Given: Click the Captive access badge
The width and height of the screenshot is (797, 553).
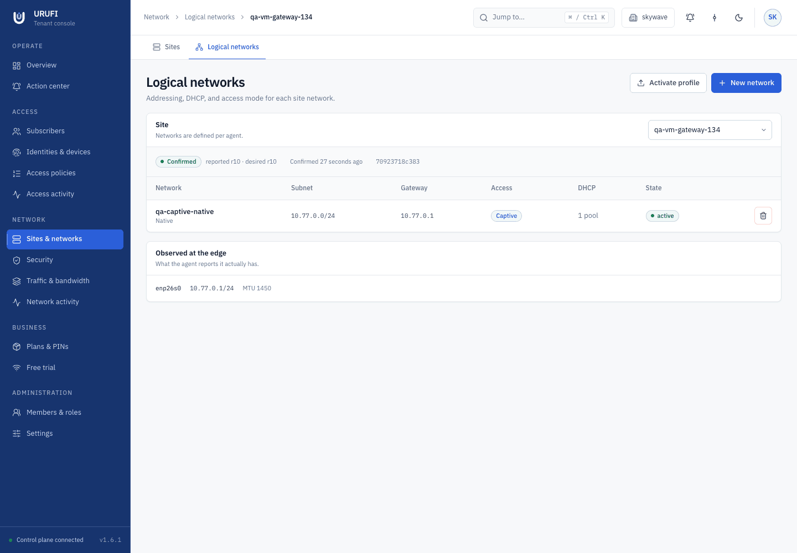Looking at the screenshot, I should click(x=506, y=216).
